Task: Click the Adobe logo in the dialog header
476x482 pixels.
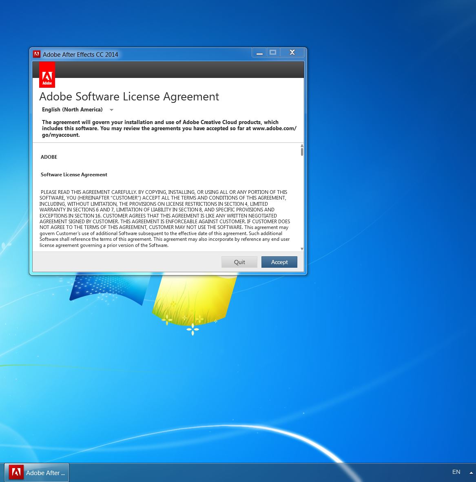Action: tap(47, 75)
